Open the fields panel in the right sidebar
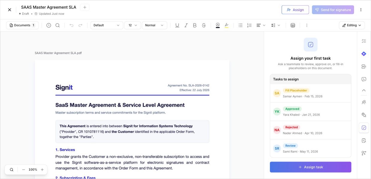Viewport: 371px width, 179px height. coord(364,66)
